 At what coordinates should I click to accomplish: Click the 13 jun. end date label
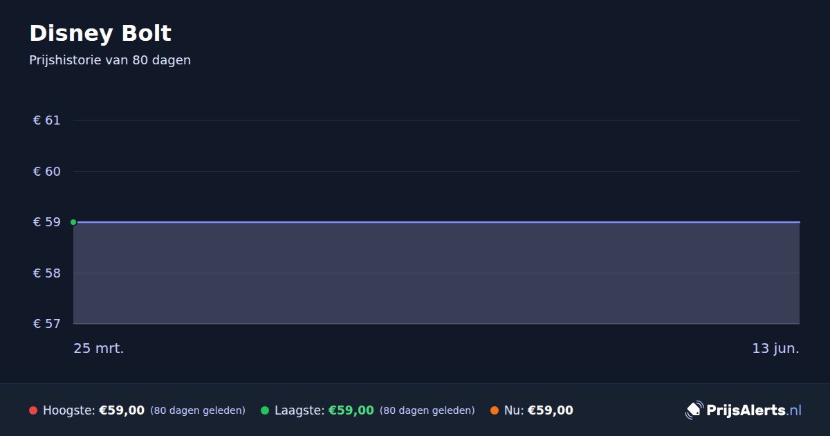776,349
